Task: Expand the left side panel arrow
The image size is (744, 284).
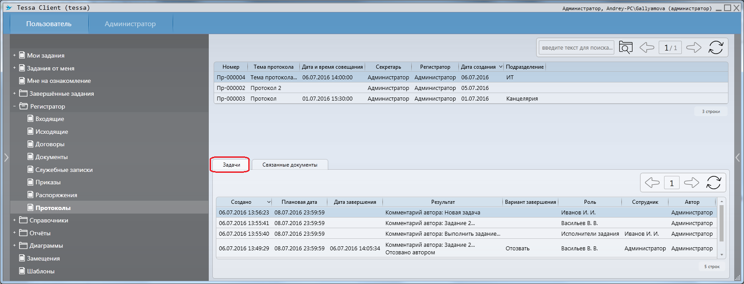Action: pyautogui.click(x=6, y=157)
